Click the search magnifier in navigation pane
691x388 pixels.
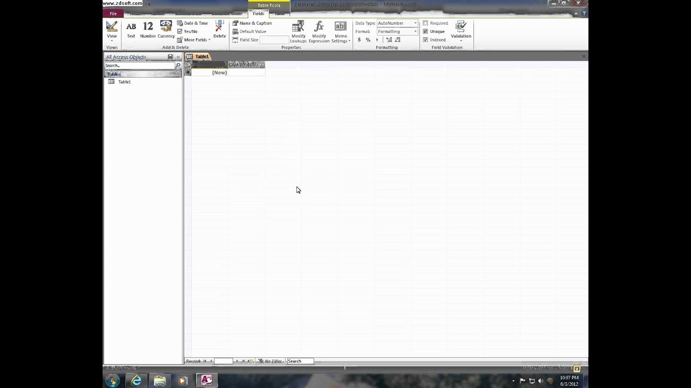click(178, 65)
